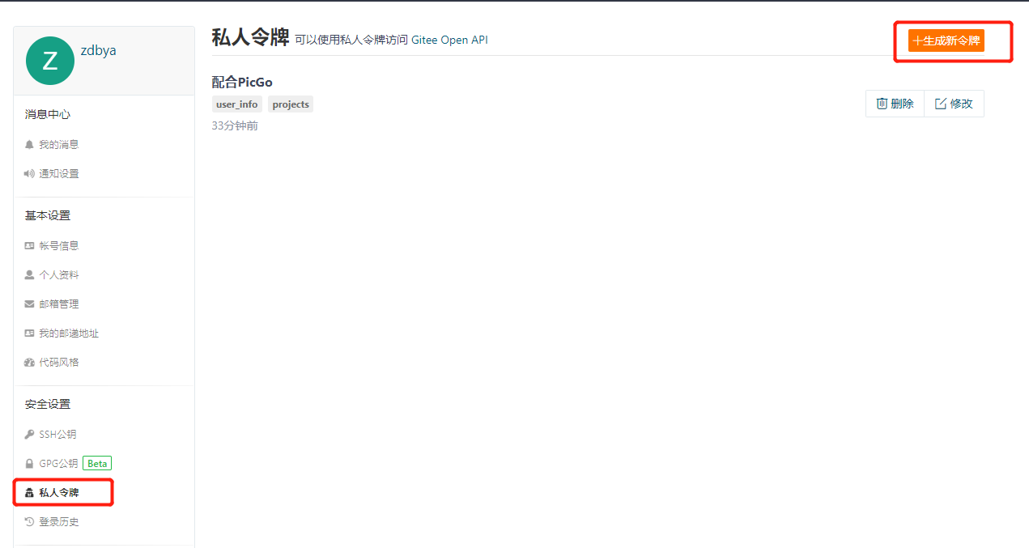The image size is (1029, 548).
Task: Open 我的消息 in the sidebar
Action: 59,144
